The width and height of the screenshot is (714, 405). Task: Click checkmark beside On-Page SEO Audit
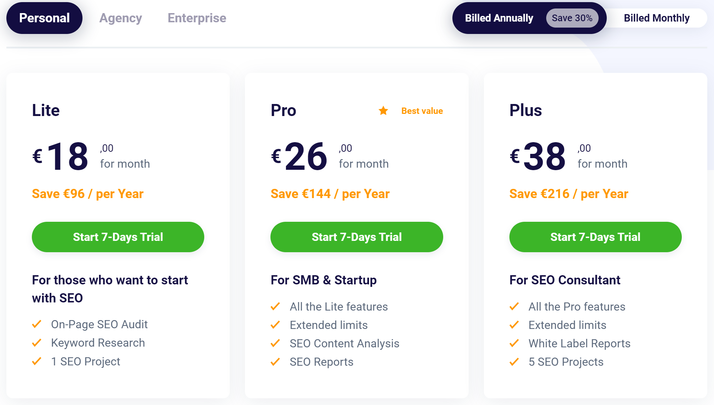click(37, 324)
